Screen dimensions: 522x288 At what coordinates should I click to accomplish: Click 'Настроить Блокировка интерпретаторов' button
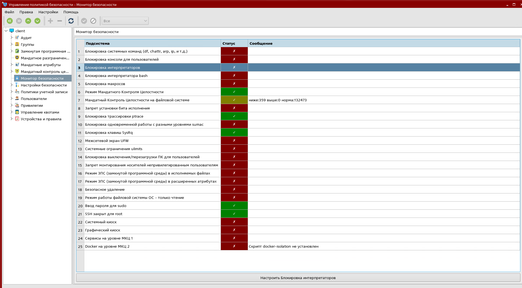click(x=298, y=278)
